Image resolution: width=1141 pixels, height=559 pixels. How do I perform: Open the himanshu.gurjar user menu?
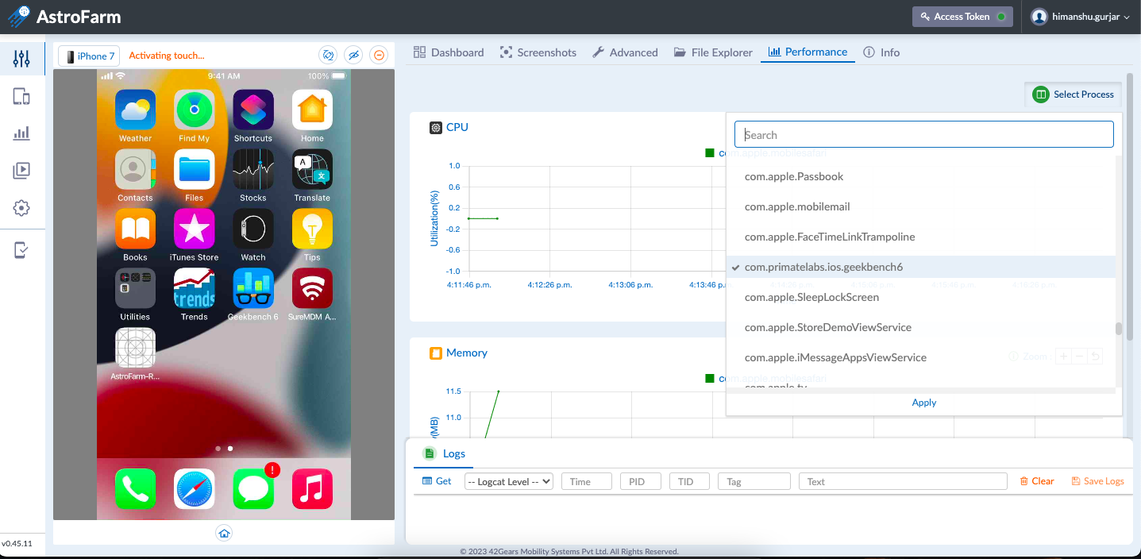coord(1080,17)
